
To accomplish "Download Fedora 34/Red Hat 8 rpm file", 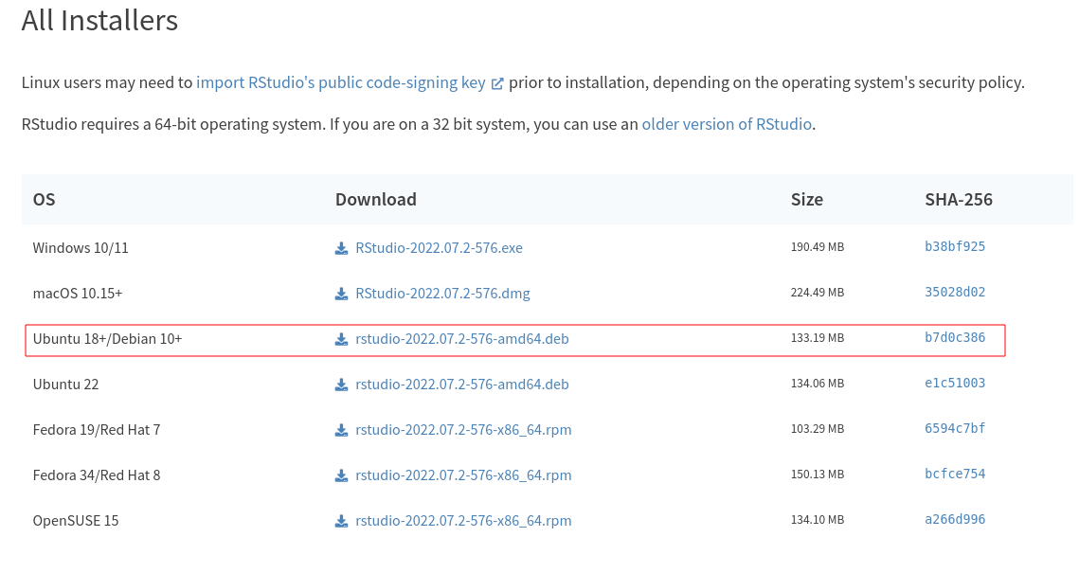I will tap(463, 475).
